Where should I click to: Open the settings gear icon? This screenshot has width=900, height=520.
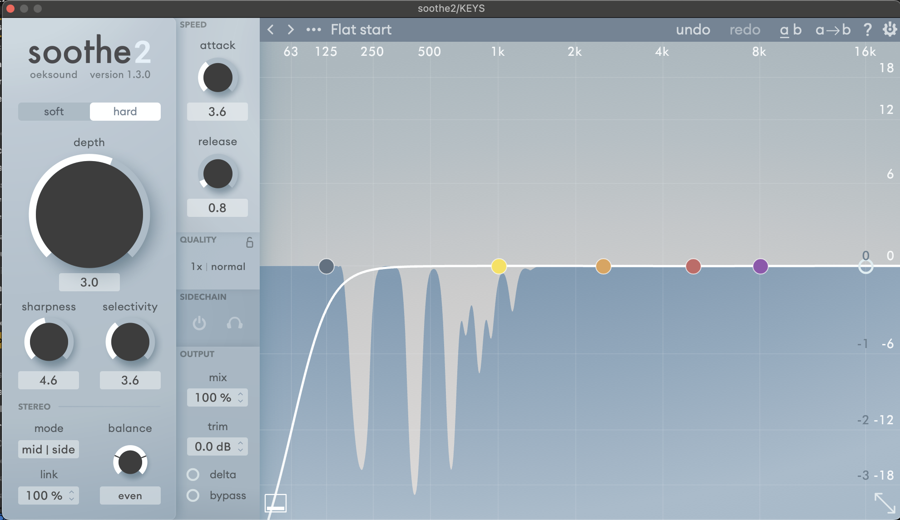(890, 29)
